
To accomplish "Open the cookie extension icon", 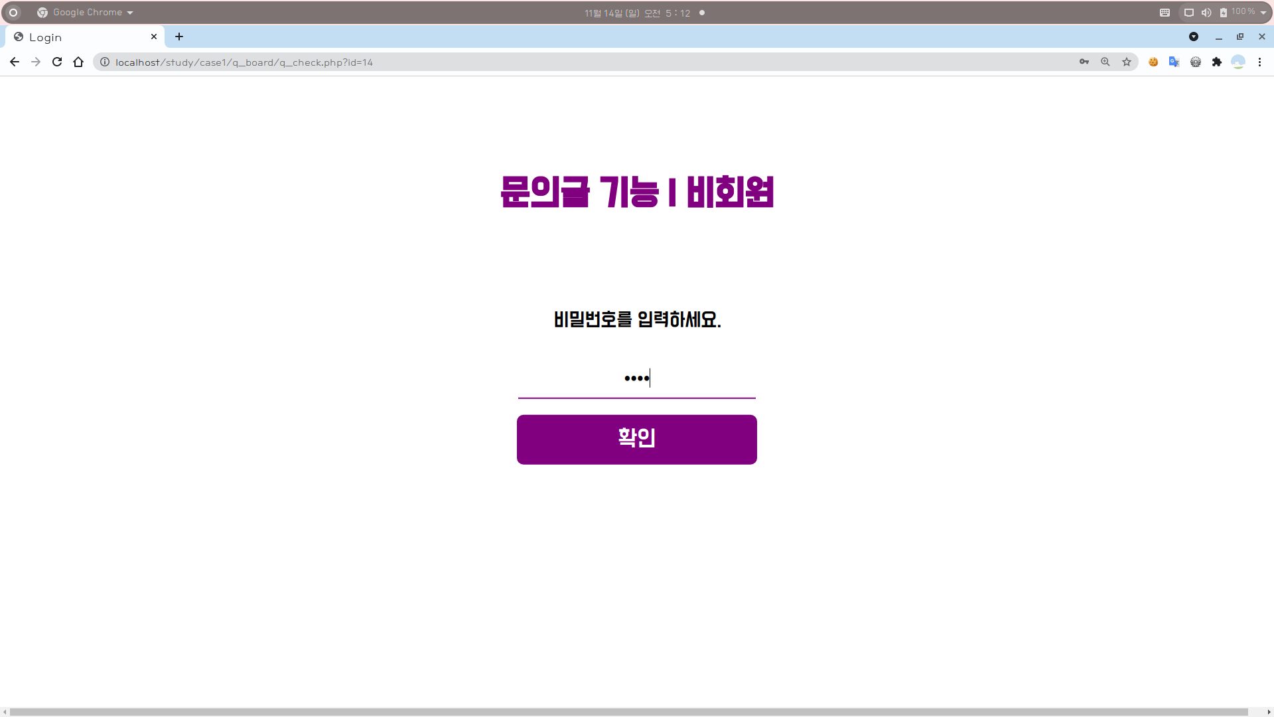I will point(1153,62).
